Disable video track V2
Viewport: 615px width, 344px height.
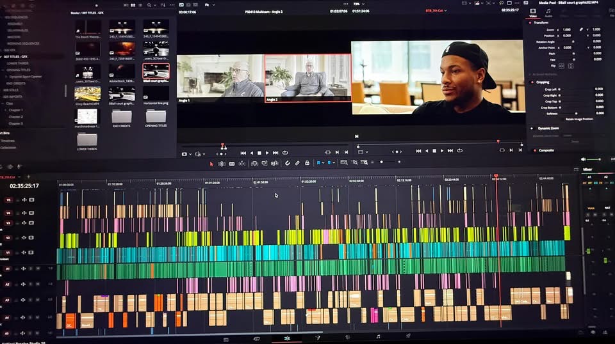[x=32, y=238]
